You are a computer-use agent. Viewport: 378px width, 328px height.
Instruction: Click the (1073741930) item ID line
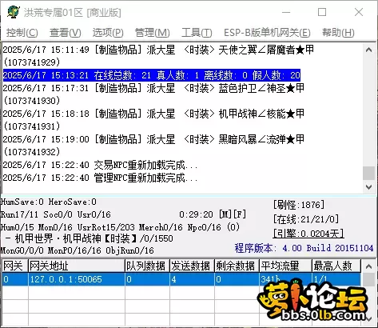point(32,101)
